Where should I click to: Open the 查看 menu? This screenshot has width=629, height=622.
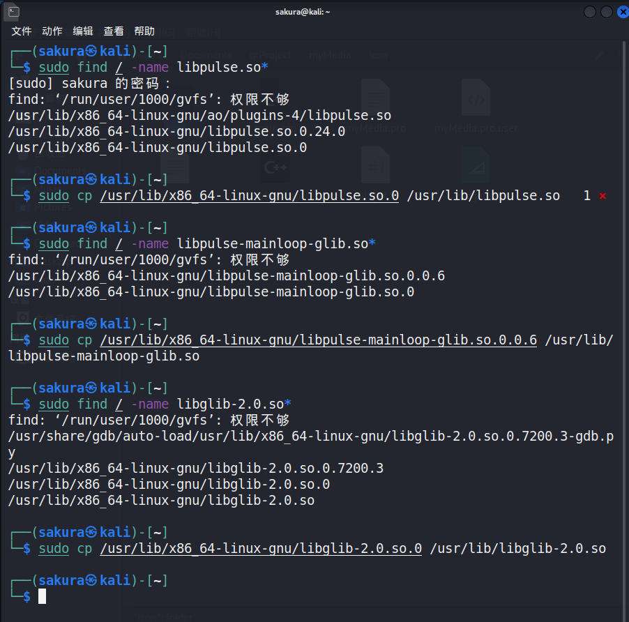(x=114, y=31)
